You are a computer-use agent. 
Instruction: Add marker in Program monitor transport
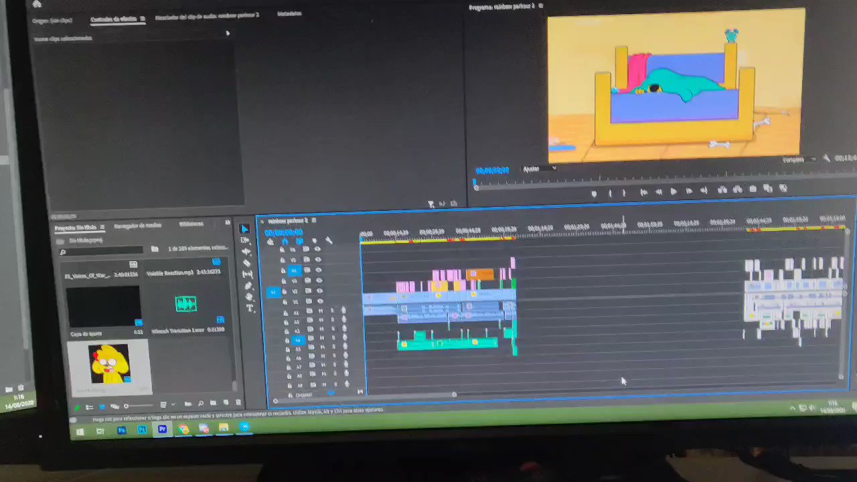(594, 193)
